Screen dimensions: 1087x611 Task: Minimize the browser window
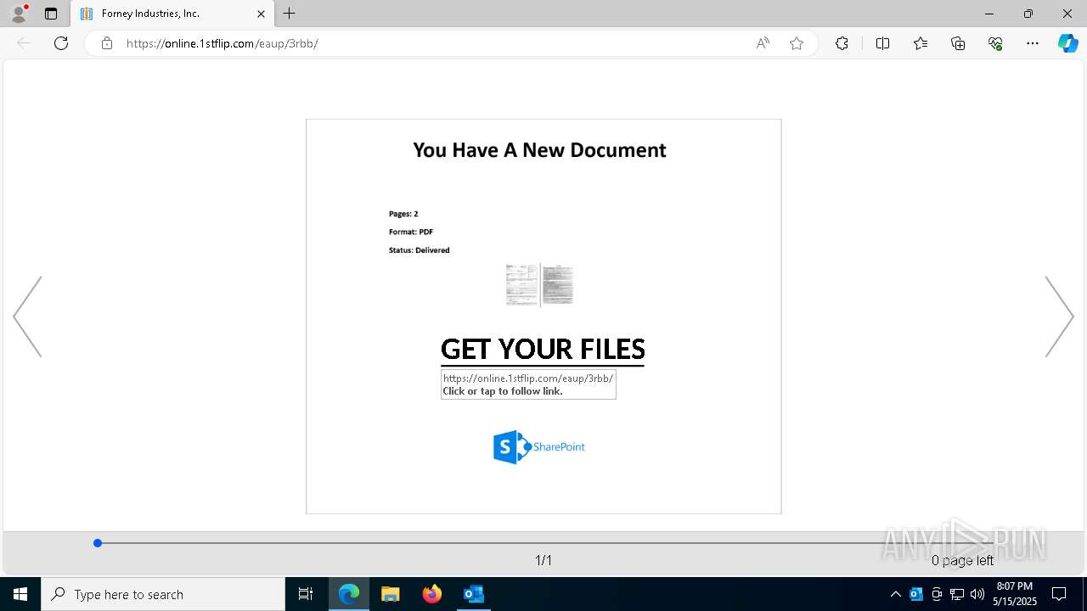989,14
